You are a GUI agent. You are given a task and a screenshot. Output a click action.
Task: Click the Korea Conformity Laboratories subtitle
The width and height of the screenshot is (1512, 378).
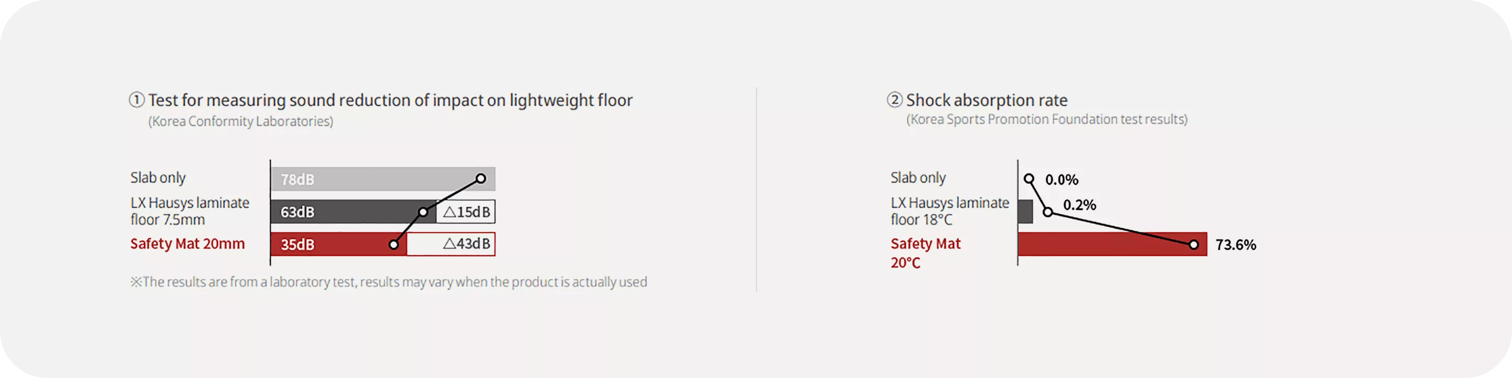pos(240,121)
